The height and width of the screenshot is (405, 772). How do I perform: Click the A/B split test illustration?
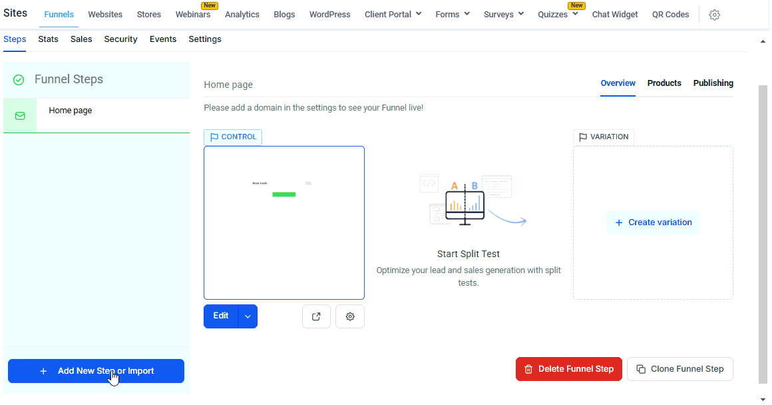pyautogui.click(x=473, y=200)
